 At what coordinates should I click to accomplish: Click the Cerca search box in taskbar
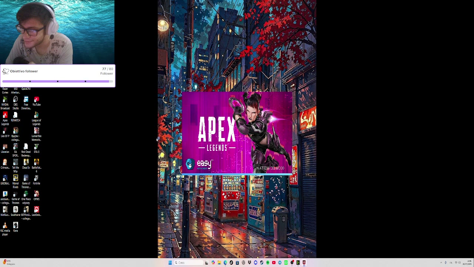188,263
